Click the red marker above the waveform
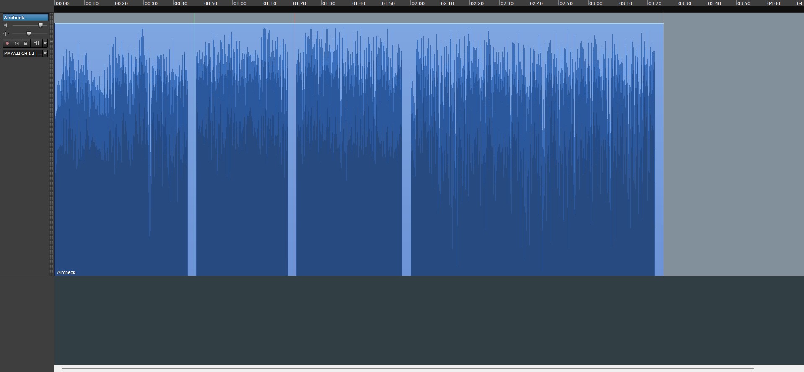The width and height of the screenshot is (804, 372). click(x=295, y=18)
